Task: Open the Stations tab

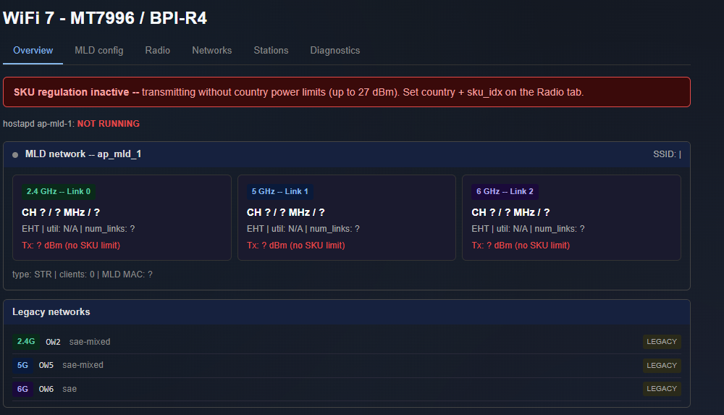Action: pyautogui.click(x=271, y=51)
